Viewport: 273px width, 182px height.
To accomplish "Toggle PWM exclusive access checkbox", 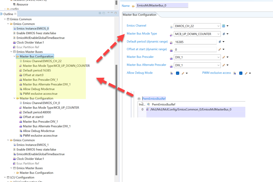I will pyautogui.click(x=241, y=73).
